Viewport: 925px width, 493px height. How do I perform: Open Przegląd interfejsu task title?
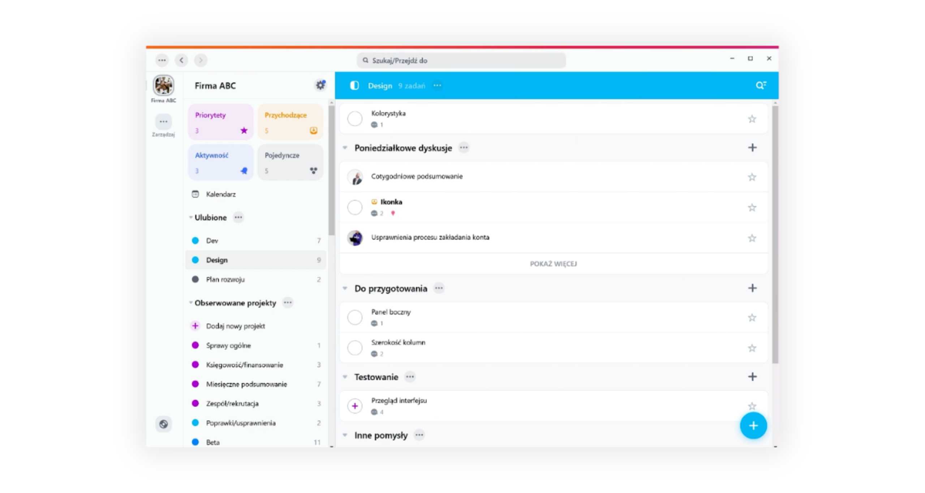(x=399, y=400)
